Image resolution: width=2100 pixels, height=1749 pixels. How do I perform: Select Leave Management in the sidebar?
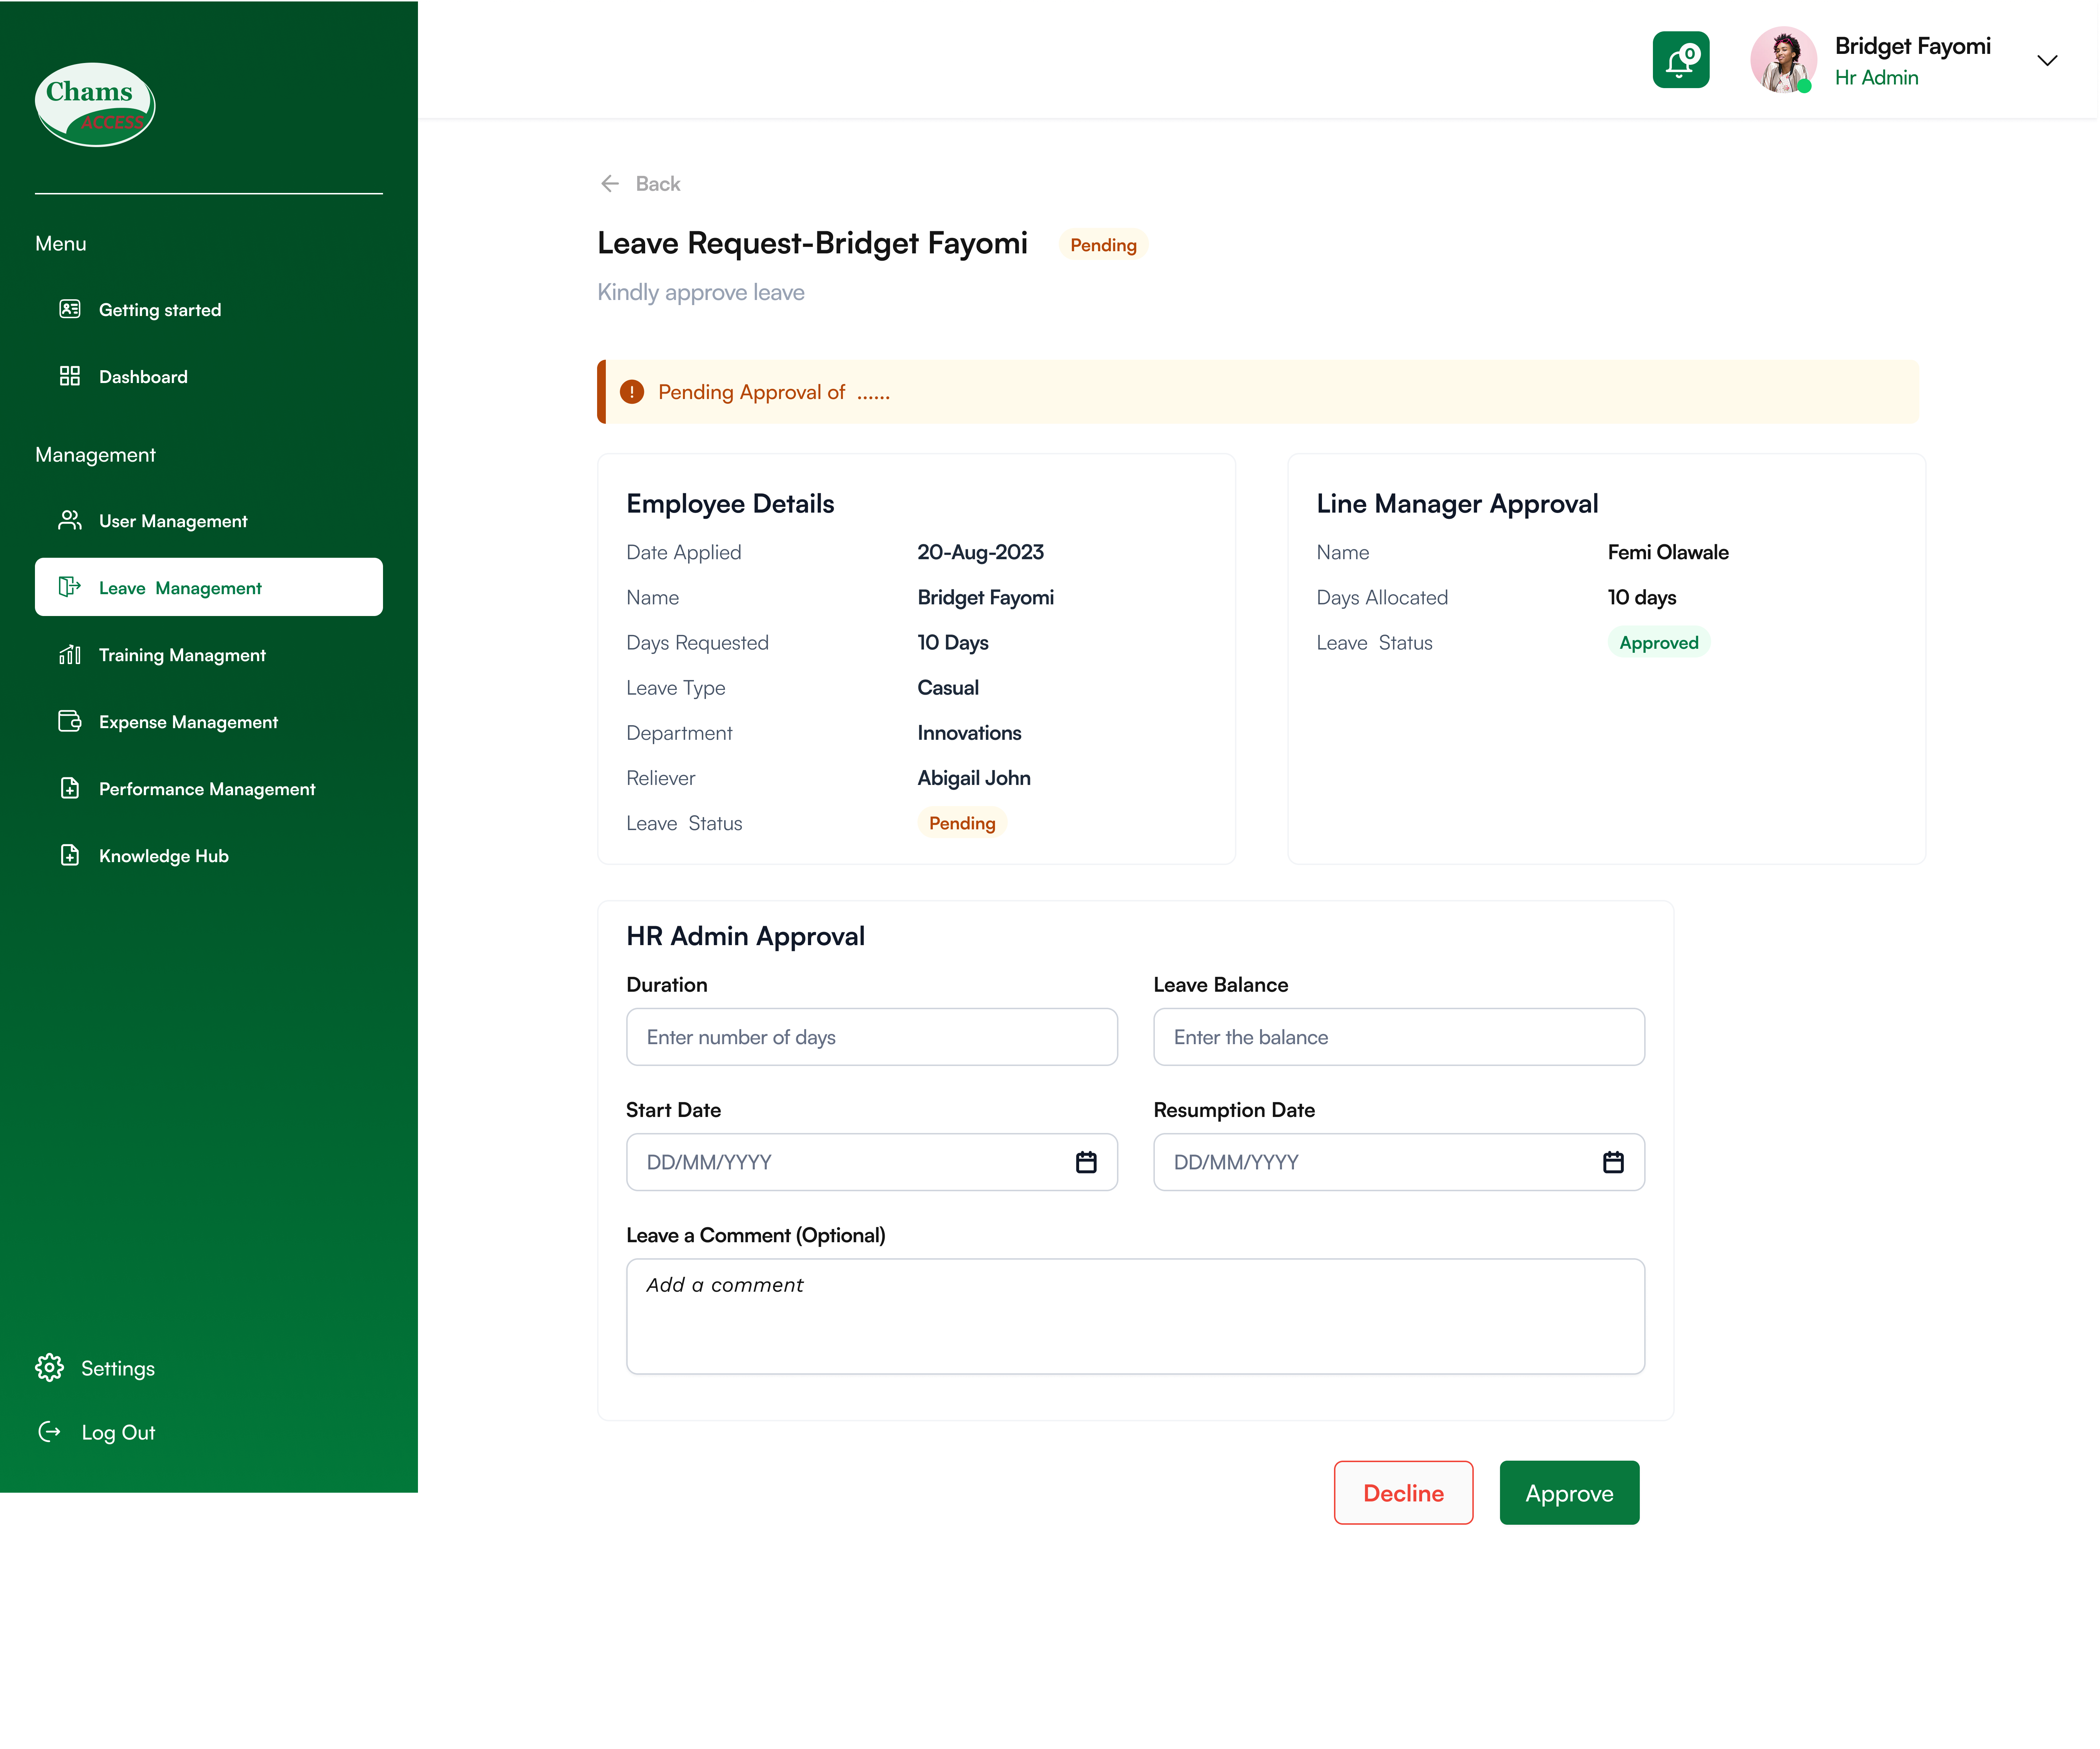click(x=209, y=587)
